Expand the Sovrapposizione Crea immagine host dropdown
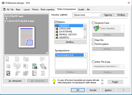The image size is (132, 95). point(71,55)
